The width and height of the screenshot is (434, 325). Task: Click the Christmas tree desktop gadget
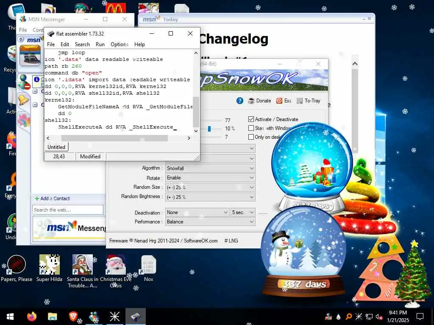[414, 274]
